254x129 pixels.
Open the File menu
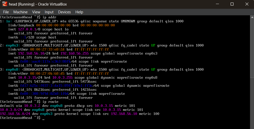tap(6, 12)
